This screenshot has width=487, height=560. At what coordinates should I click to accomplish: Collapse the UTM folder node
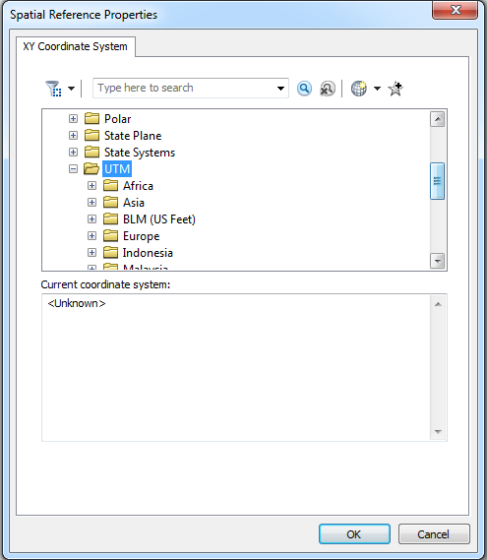click(x=73, y=168)
